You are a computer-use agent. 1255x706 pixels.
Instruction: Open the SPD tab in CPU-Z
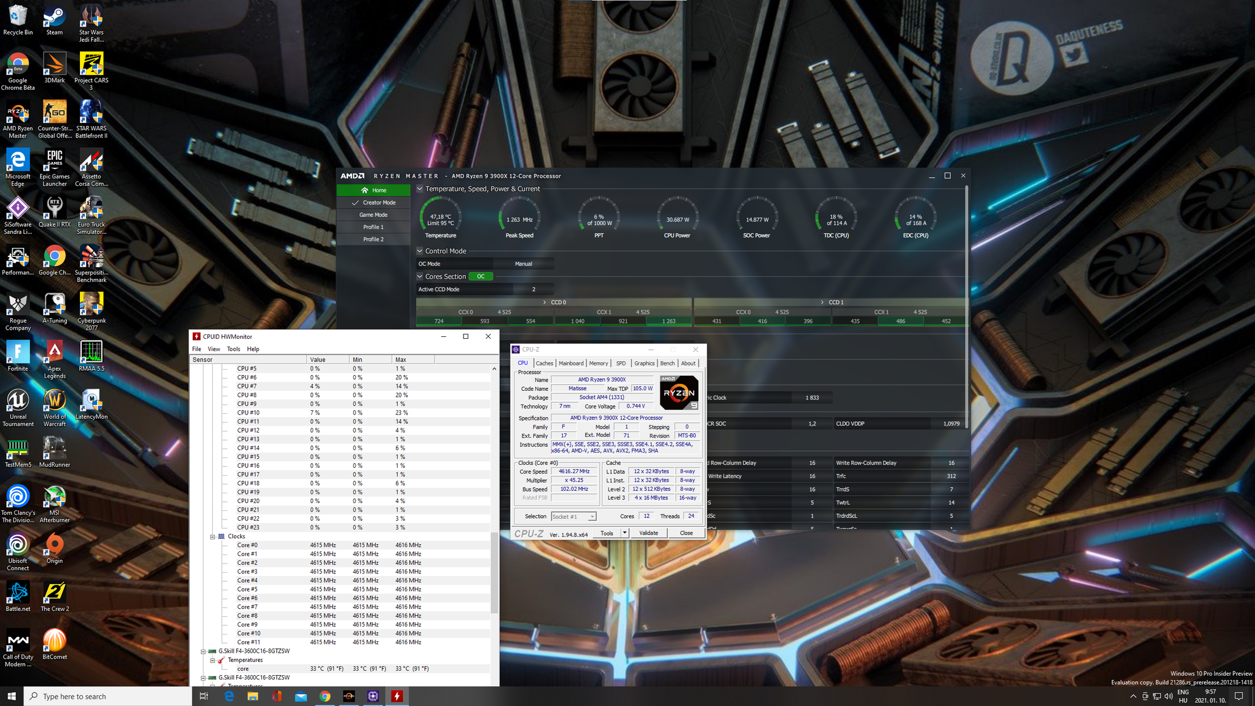pyautogui.click(x=621, y=363)
